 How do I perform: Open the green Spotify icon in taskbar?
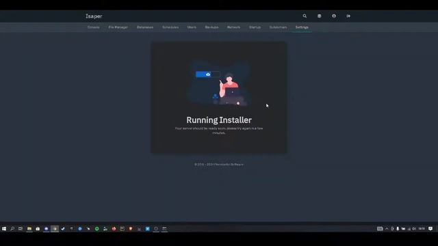coord(97,229)
